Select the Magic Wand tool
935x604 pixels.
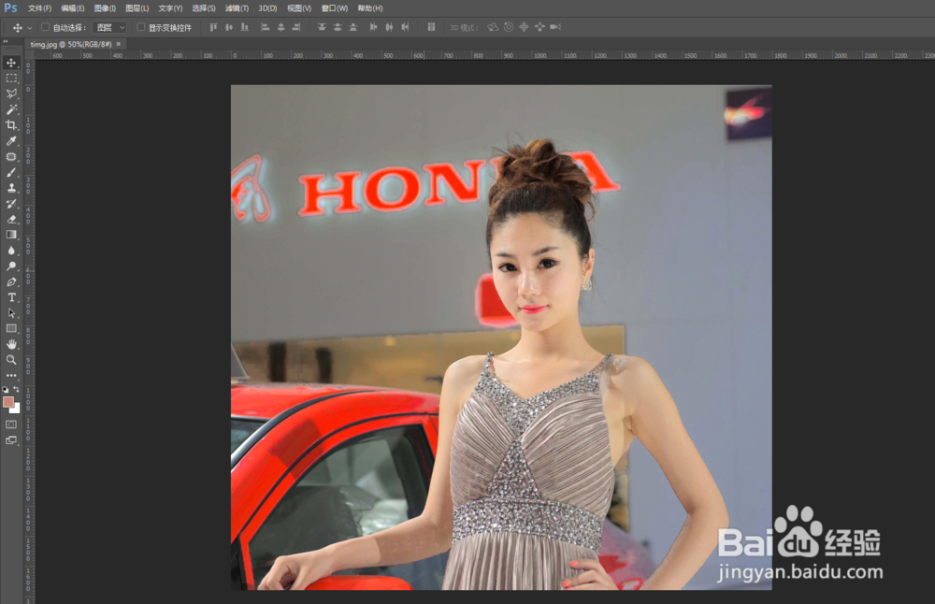[10, 109]
